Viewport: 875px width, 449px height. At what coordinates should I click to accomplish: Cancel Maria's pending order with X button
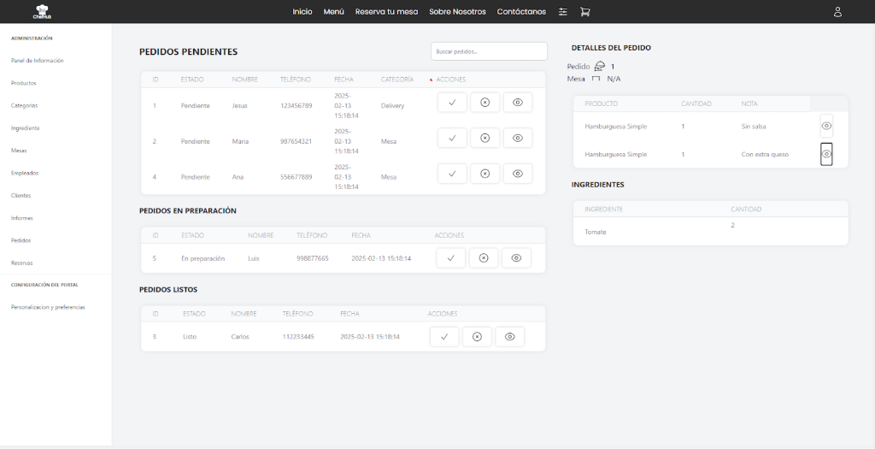[484, 138]
